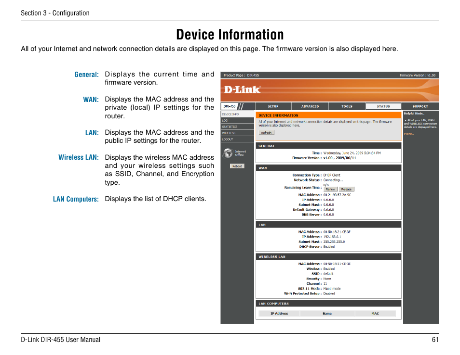The image size is (460, 355).
Task: Click the WAN MAC address 00-21-9B-57-2A-9C
Action: point(337,195)
